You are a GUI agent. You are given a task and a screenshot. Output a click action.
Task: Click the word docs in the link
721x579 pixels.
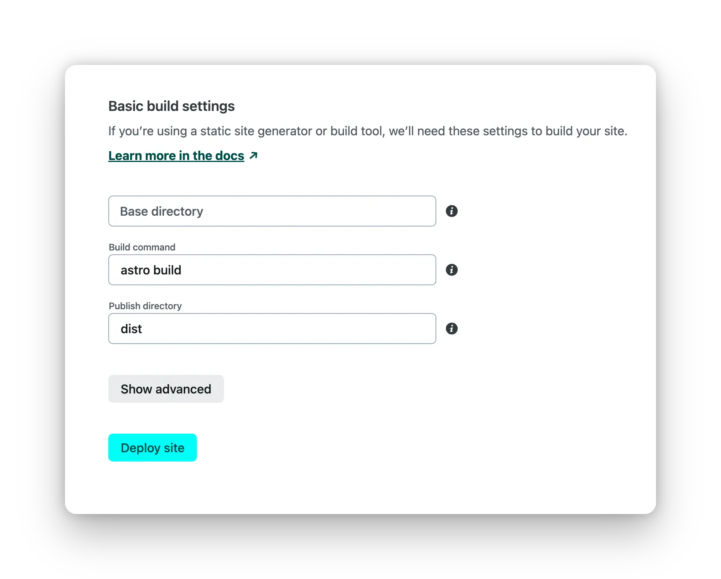pyautogui.click(x=230, y=155)
